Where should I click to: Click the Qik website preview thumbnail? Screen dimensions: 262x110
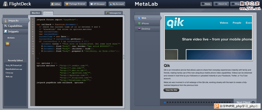[208, 38]
